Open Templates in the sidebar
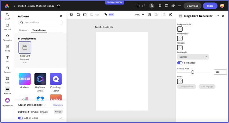Image resolution: width=229 pixels, height=123 pixels. pos(7,38)
